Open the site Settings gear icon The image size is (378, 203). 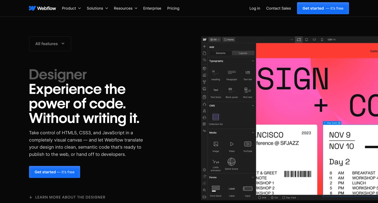tap(204, 170)
